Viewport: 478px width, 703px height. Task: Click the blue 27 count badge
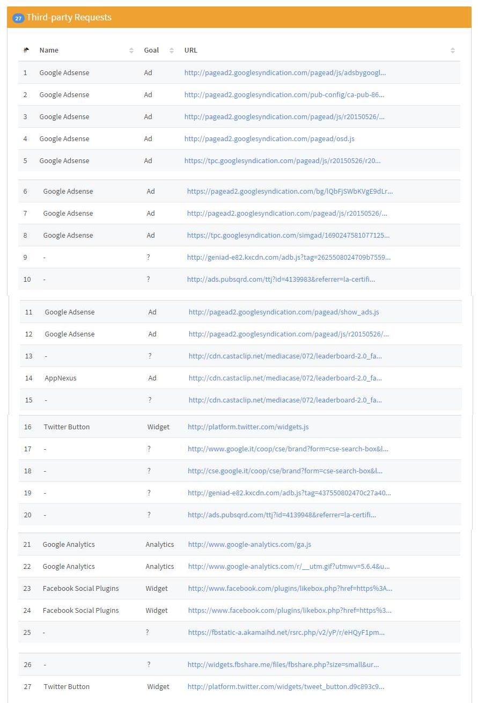pos(18,18)
